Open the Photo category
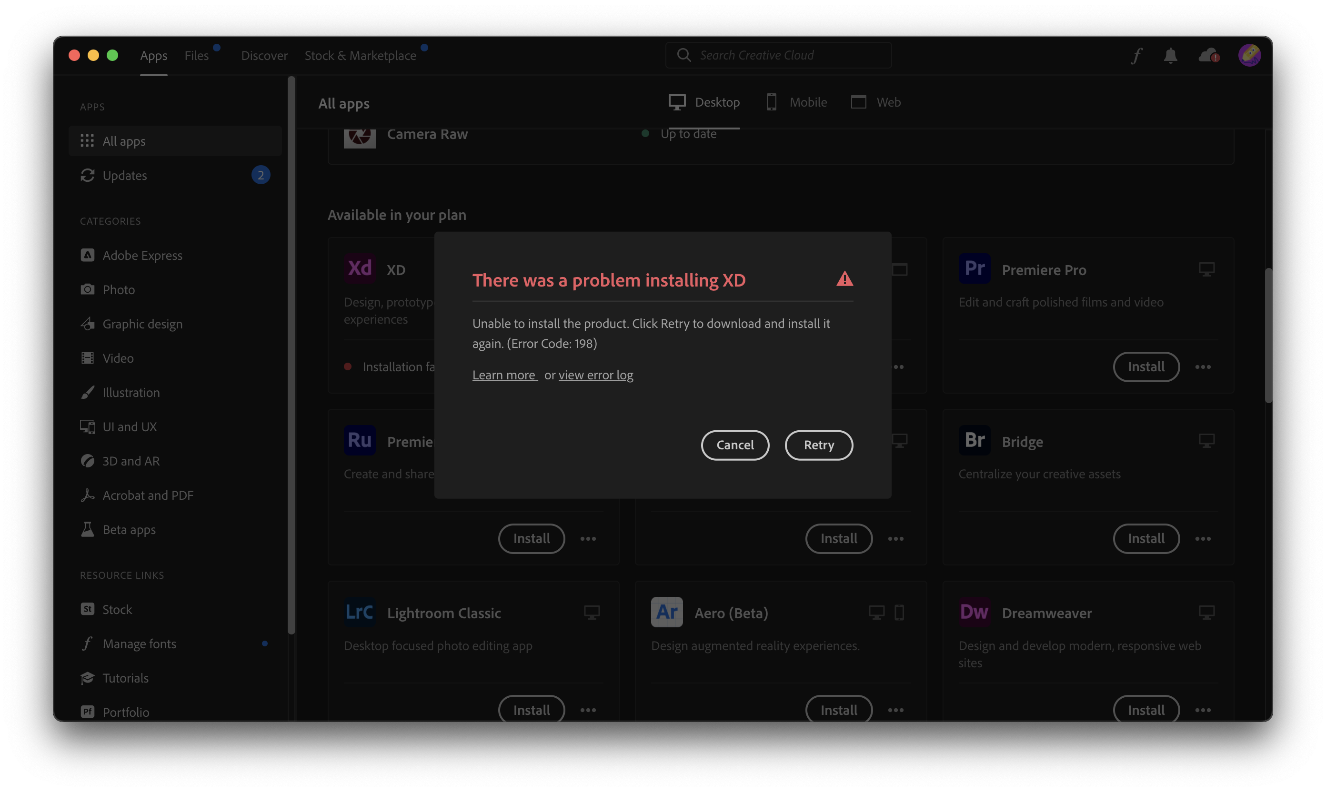Viewport: 1326px width, 792px height. click(x=175, y=289)
